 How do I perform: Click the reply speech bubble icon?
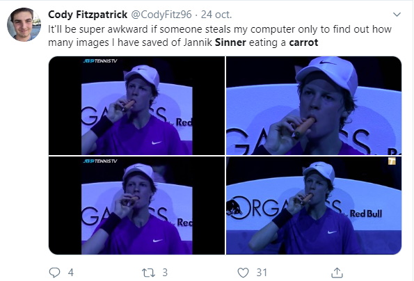(x=55, y=273)
